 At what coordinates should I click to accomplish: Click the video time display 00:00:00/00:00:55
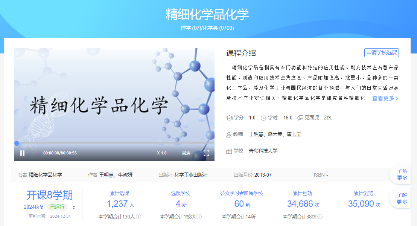coord(60,153)
